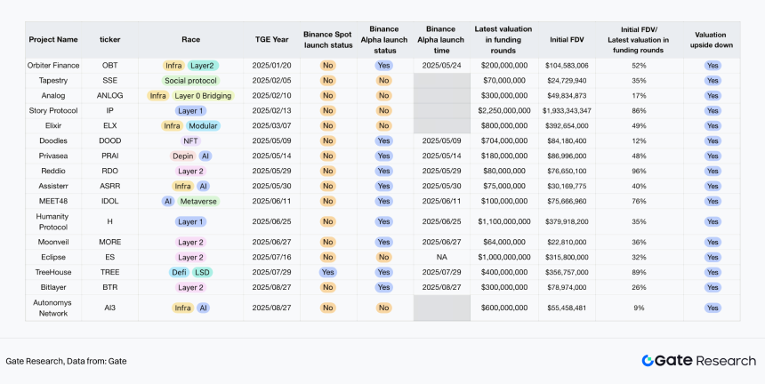Screen dimensions: 765x384
Task: Click the Bitlayer initial FDV cell
Action: 567,287
